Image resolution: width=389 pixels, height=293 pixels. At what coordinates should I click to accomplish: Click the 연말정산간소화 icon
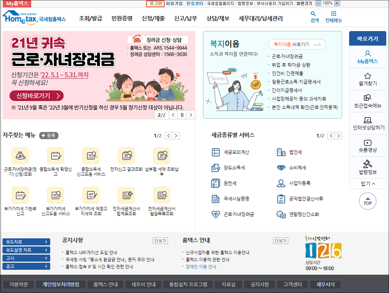coord(281,214)
